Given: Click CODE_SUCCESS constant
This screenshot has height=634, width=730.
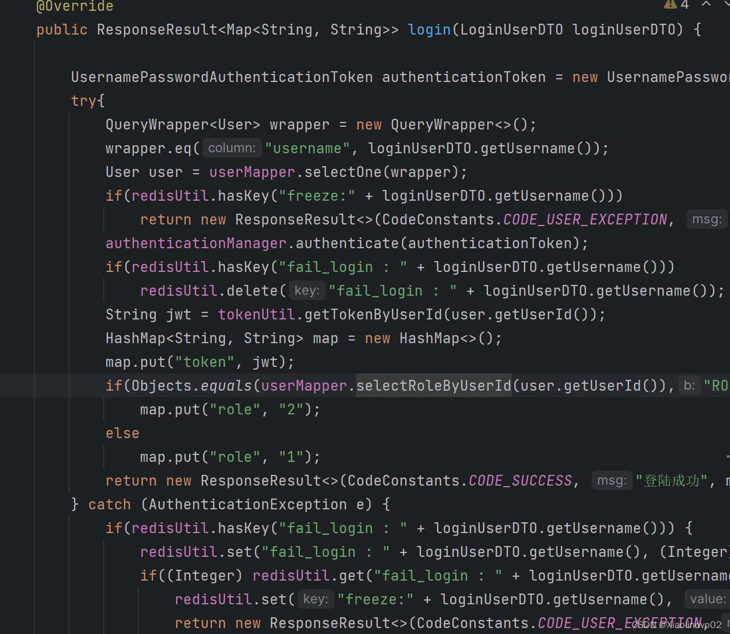Looking at the screenshot, I should pyautogui.click(x=520, y=481).
